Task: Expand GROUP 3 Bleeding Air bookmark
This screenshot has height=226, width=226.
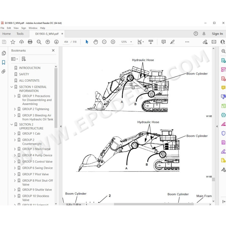Action: click(15, 116)
